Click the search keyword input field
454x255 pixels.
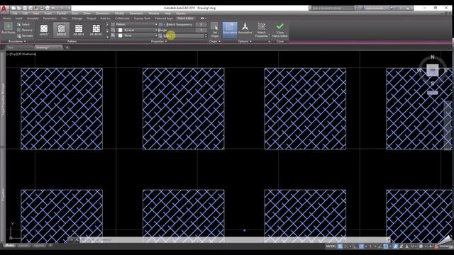click(333, 8)
